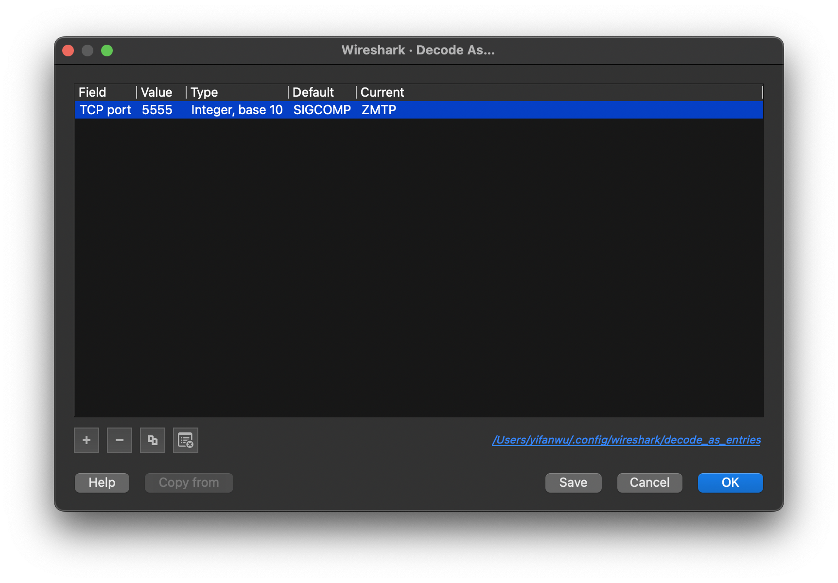Viewport: 838px width, 583px height.
Task: Select the ZMTP current protocol cell
Action: [x=559, y=110]
